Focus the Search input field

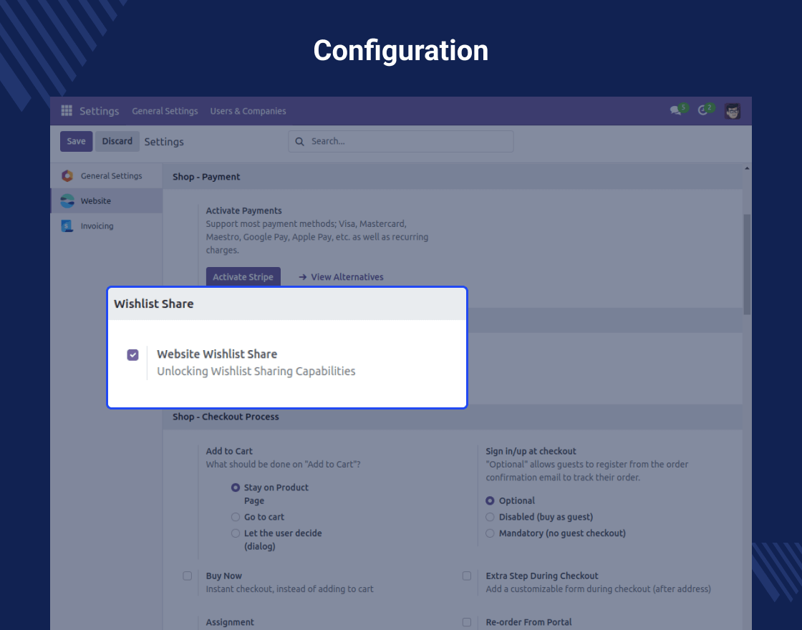point(401,142)
